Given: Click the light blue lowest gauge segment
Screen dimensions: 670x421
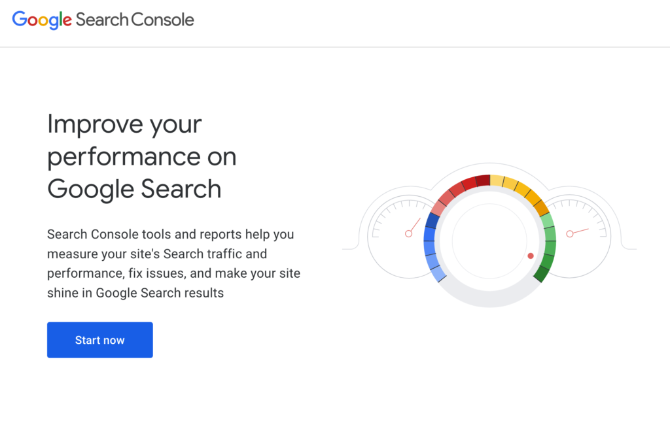Looking at the screenshot, I should (x=438, y=273).
